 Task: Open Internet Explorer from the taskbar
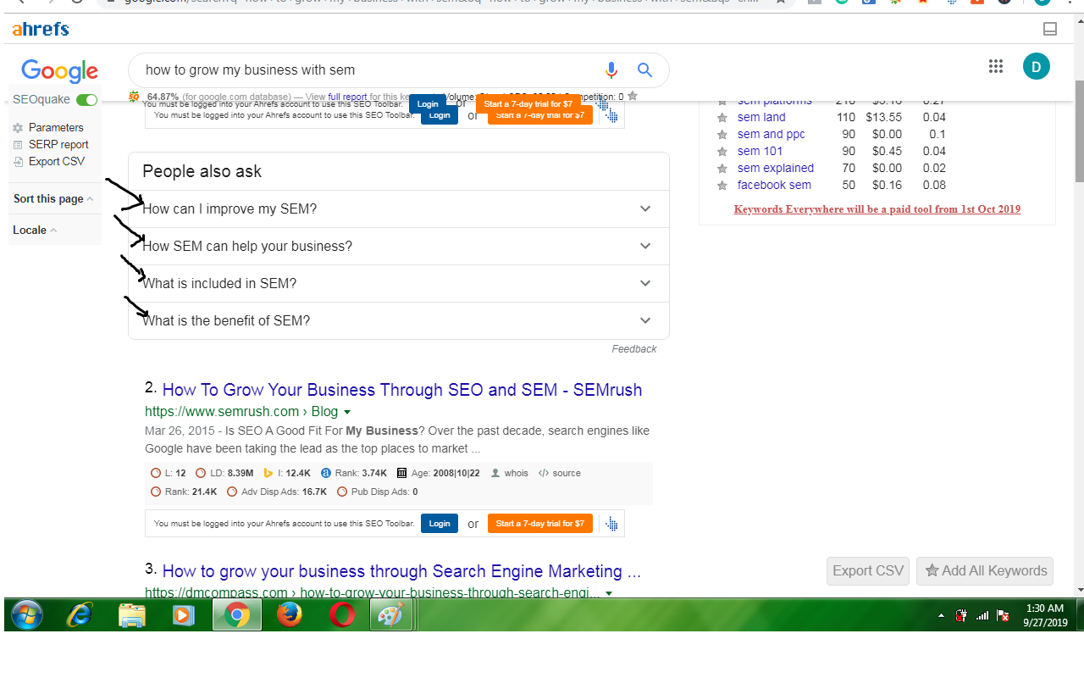pos(80,614)
